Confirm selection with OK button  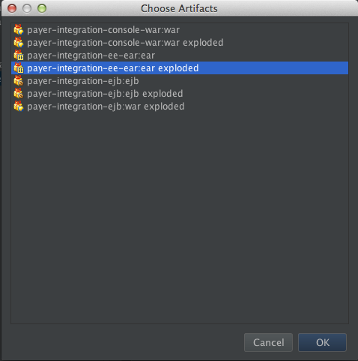click(322, 342)
